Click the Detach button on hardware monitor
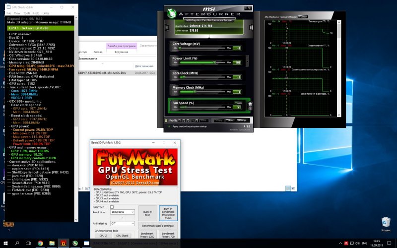The image size is (397, 248). coord(302,16)
